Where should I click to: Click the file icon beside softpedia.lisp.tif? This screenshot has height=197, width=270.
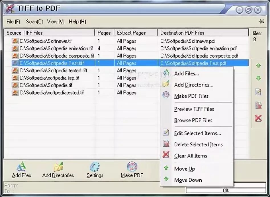click(15, 78)
